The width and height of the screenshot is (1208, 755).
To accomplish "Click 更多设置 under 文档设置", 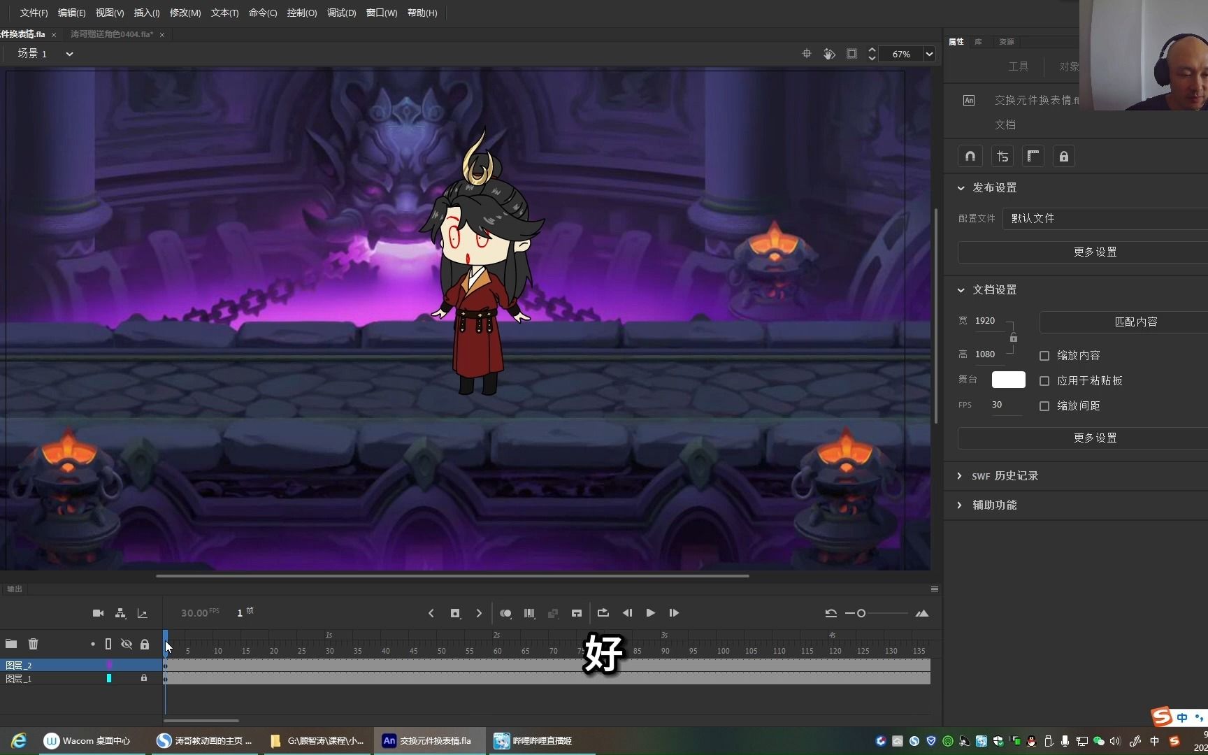I will [1083, 438].
